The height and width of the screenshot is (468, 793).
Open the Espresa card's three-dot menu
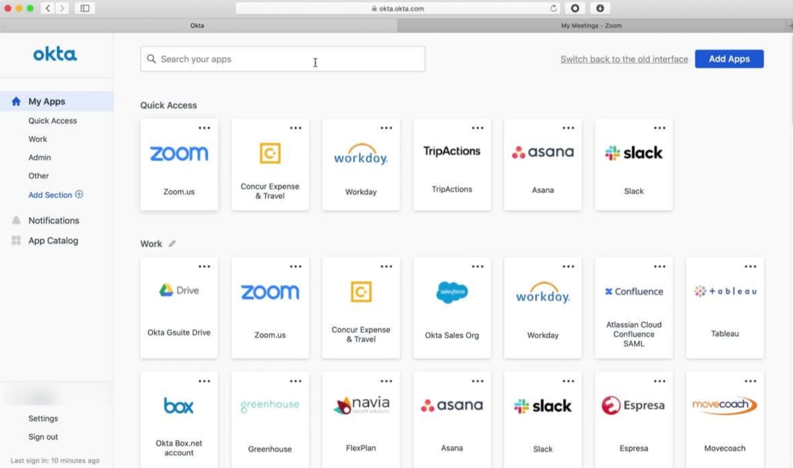660,381
